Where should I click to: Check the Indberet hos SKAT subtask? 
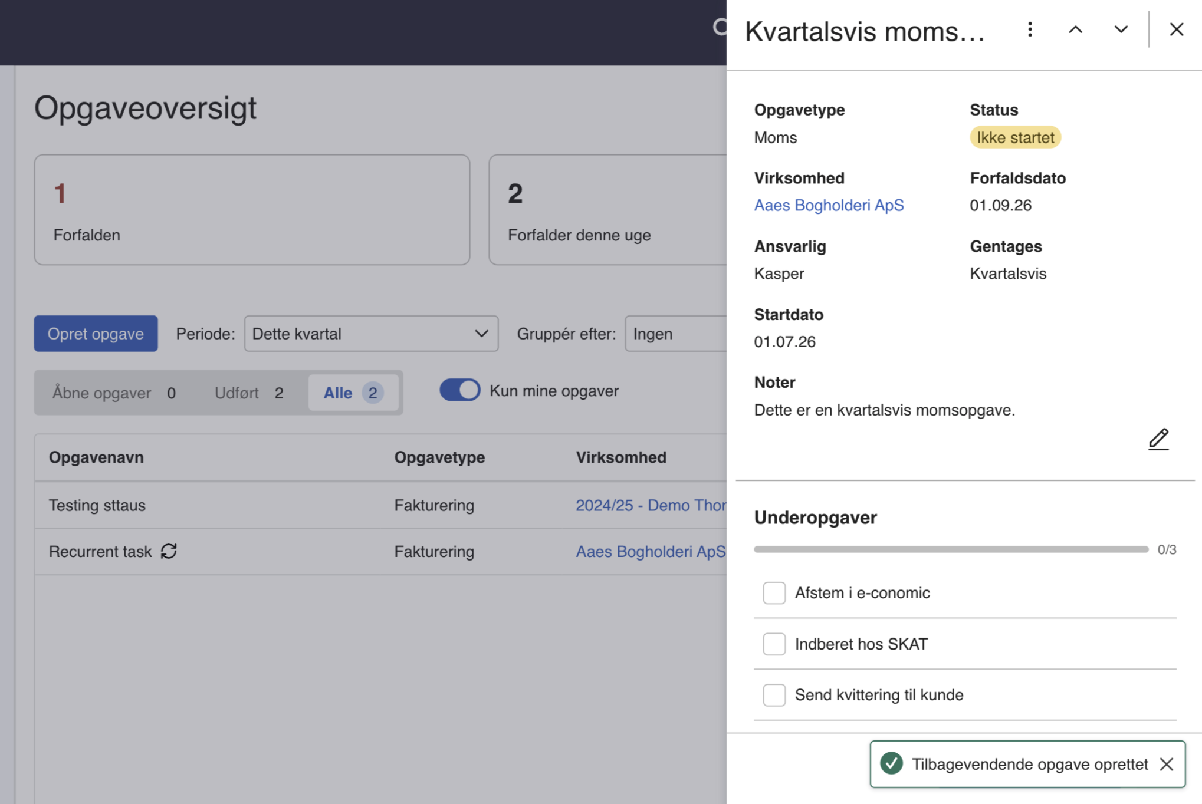(774, 644)
